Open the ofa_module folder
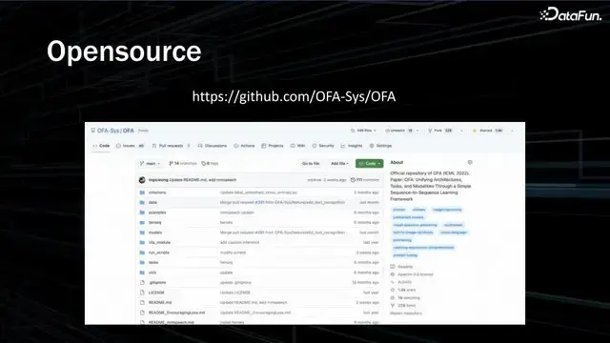Screen dimensions: 610x343 pos(159,243)
